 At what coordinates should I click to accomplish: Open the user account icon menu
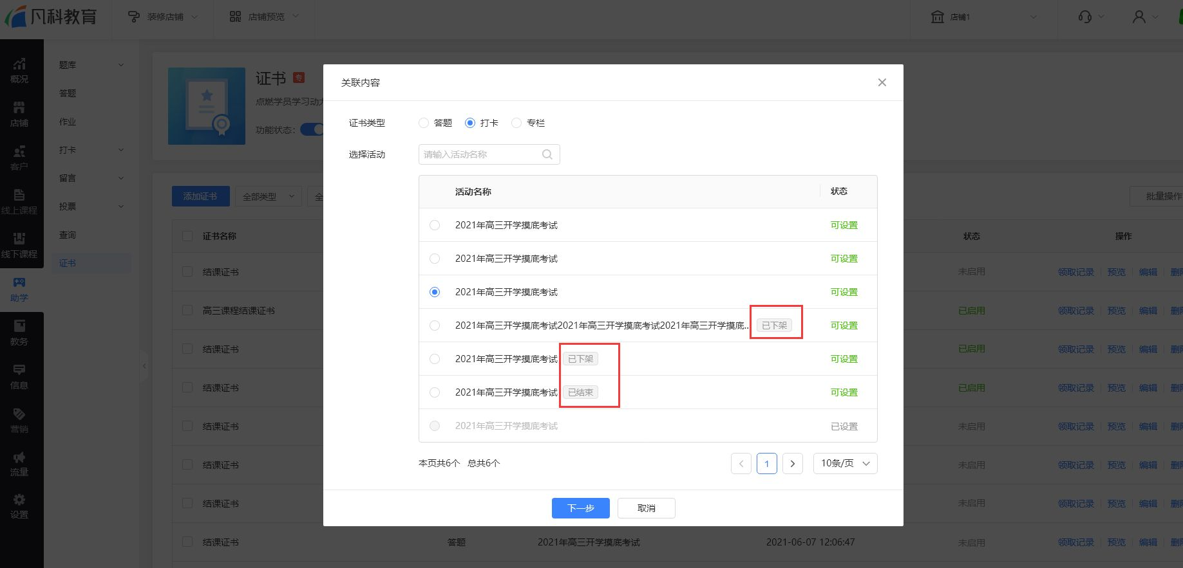click(1139, 17)
